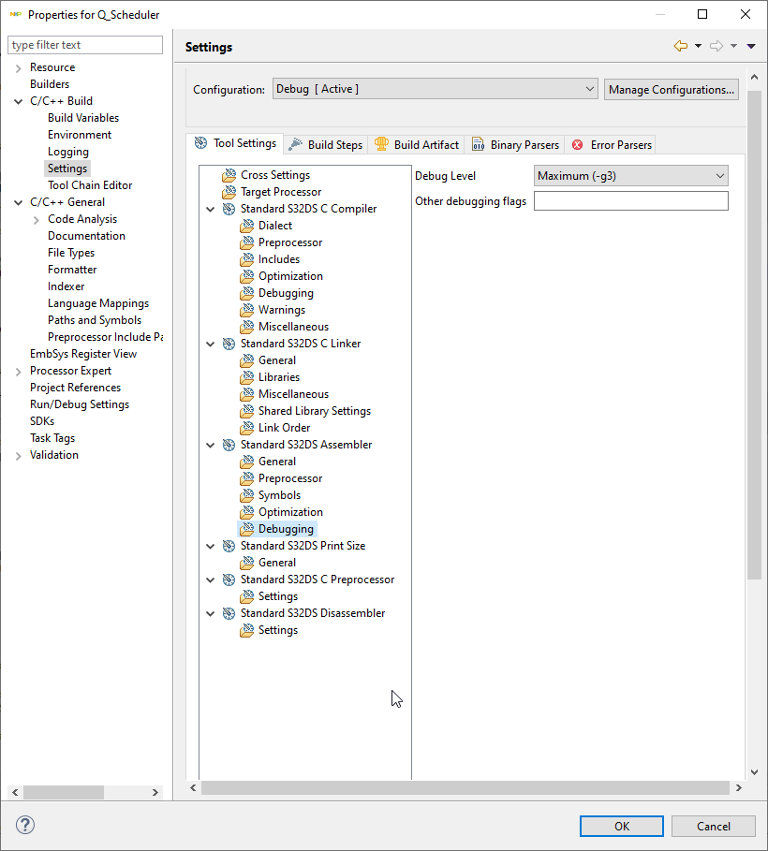768x851 pixels.
Task: Select the Tool Settings tab wrench icon
Action: point(200,143)
